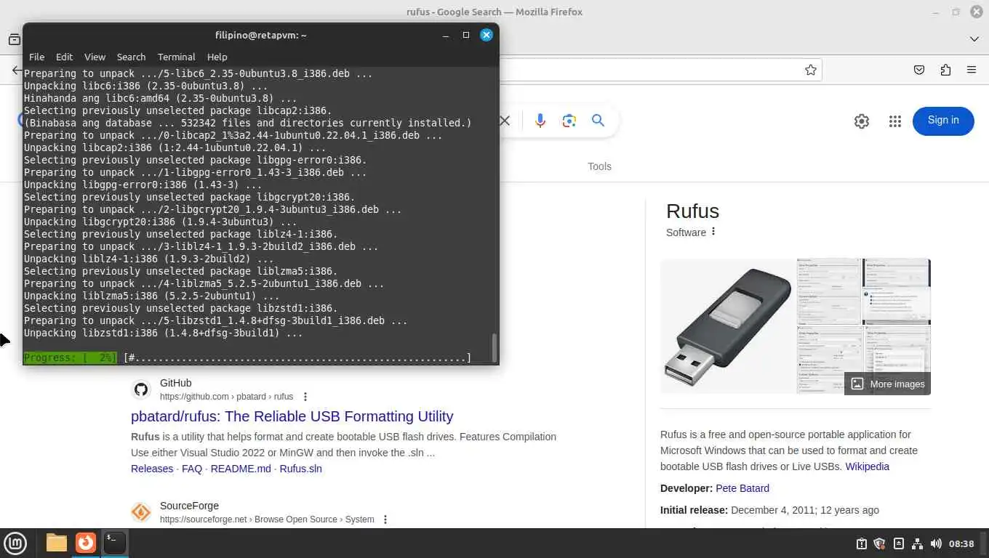Open the FAQ sublink under GitHub result
The height and width of the screenshot is (558, 989).
(x=192, y=469)
